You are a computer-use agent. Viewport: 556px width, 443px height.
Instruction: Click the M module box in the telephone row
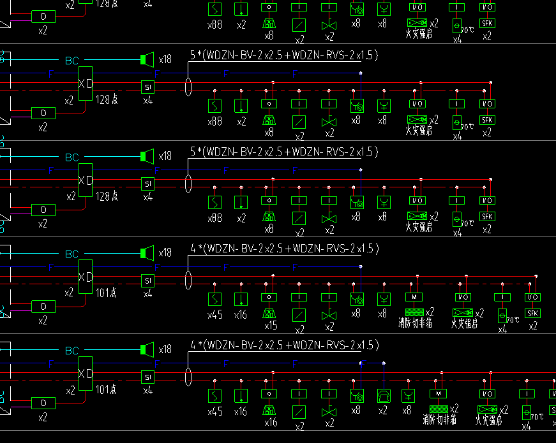tap(439, 394)
